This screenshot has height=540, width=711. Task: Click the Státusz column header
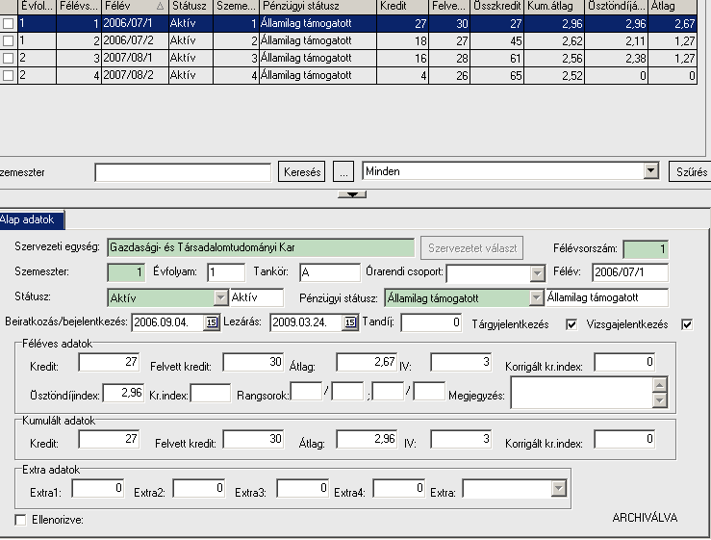pyautogui.click(x=190, y=7)
